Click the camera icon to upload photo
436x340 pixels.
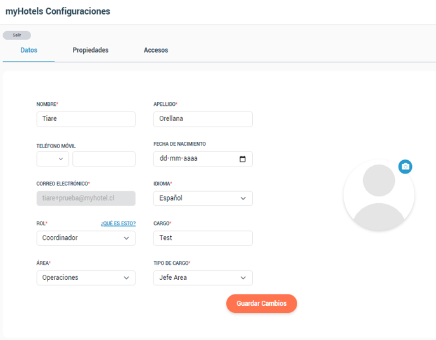(x=405, y=167)
